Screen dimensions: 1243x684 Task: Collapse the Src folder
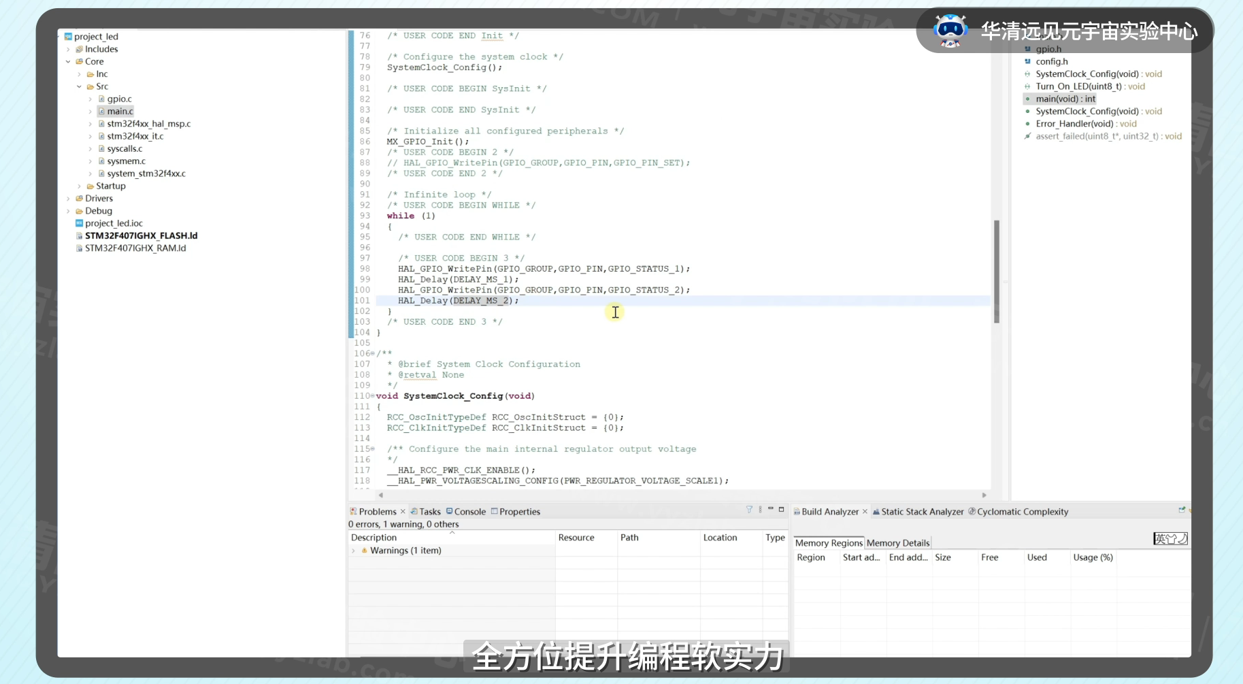click(79, 86)
